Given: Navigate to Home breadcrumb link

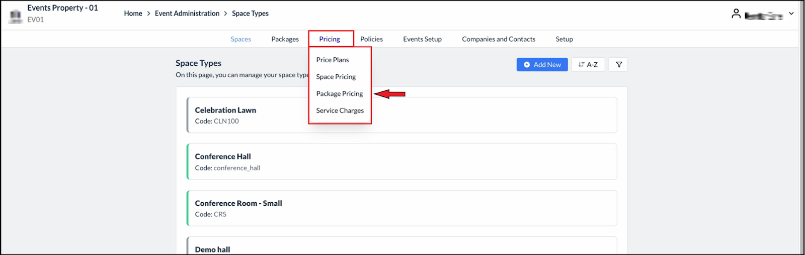Looking at the screenshot, I should pos(133,14).
